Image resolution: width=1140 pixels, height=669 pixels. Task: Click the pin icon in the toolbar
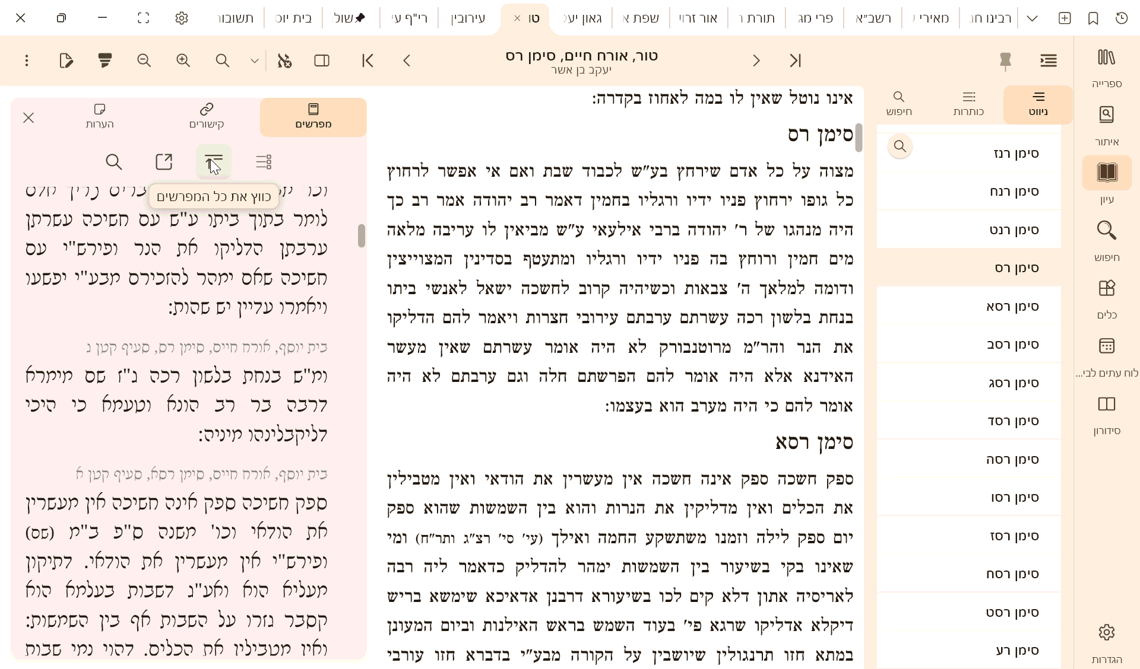[x=1005, y=60]
